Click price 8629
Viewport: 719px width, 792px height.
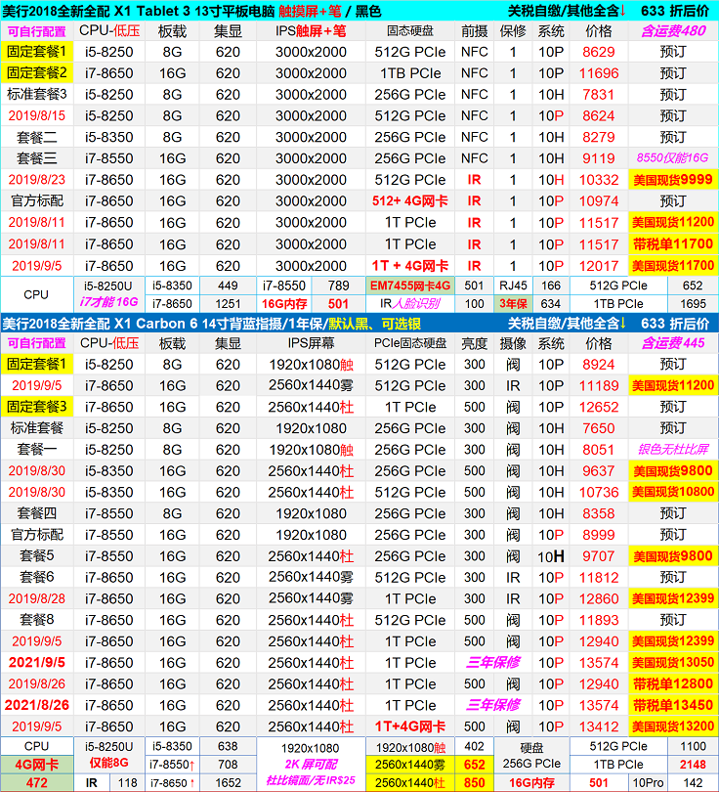point(599,52)
